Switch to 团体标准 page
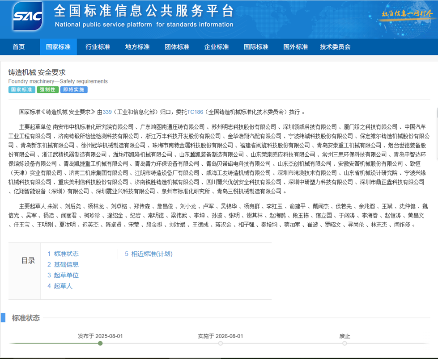 click(177, 47)
